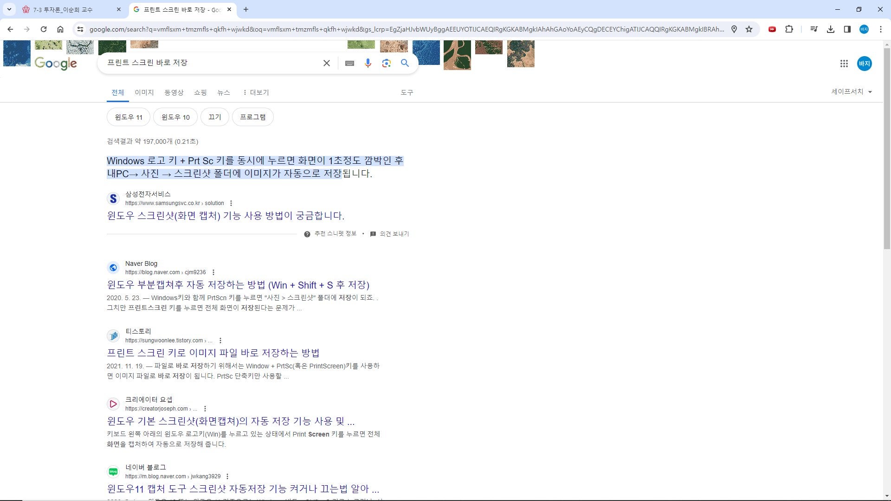The image size is (891, 501).
Task: Open options menu for Samsung result
Action: [231, 203]
